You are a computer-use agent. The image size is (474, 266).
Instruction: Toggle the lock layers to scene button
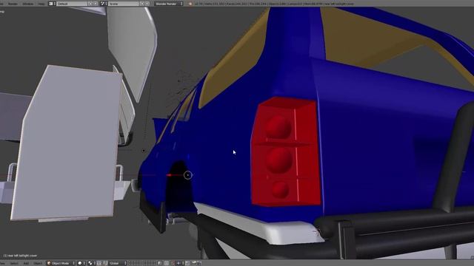point(160,263)
